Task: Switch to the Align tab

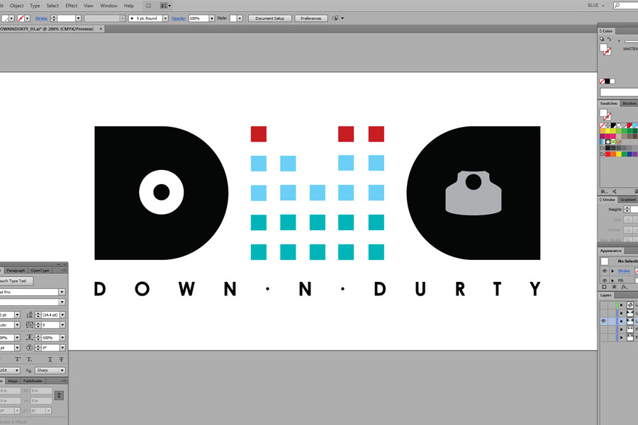Action: click(13, 381)
